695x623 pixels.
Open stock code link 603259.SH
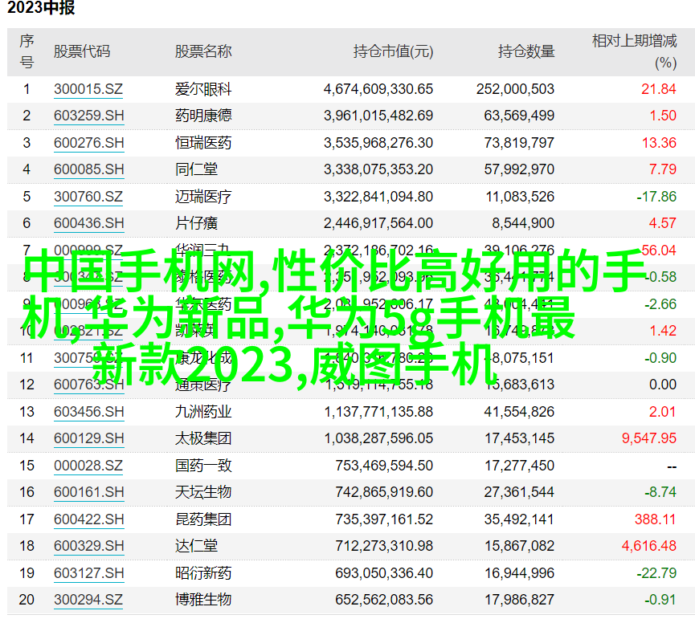[88, 116]
